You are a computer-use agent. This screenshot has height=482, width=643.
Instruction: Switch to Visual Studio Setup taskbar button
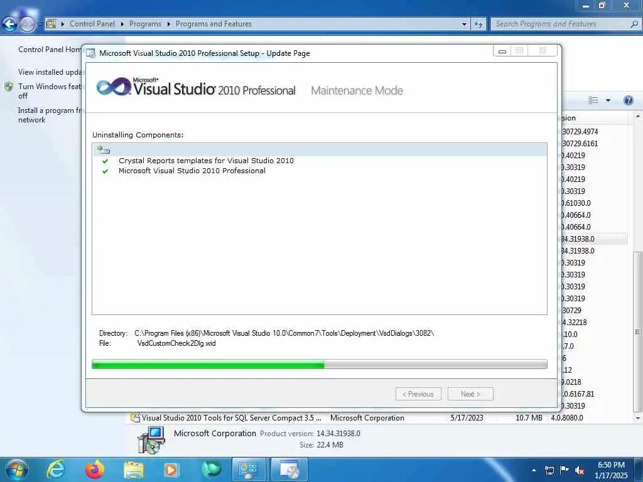click(x=289, y=469)
